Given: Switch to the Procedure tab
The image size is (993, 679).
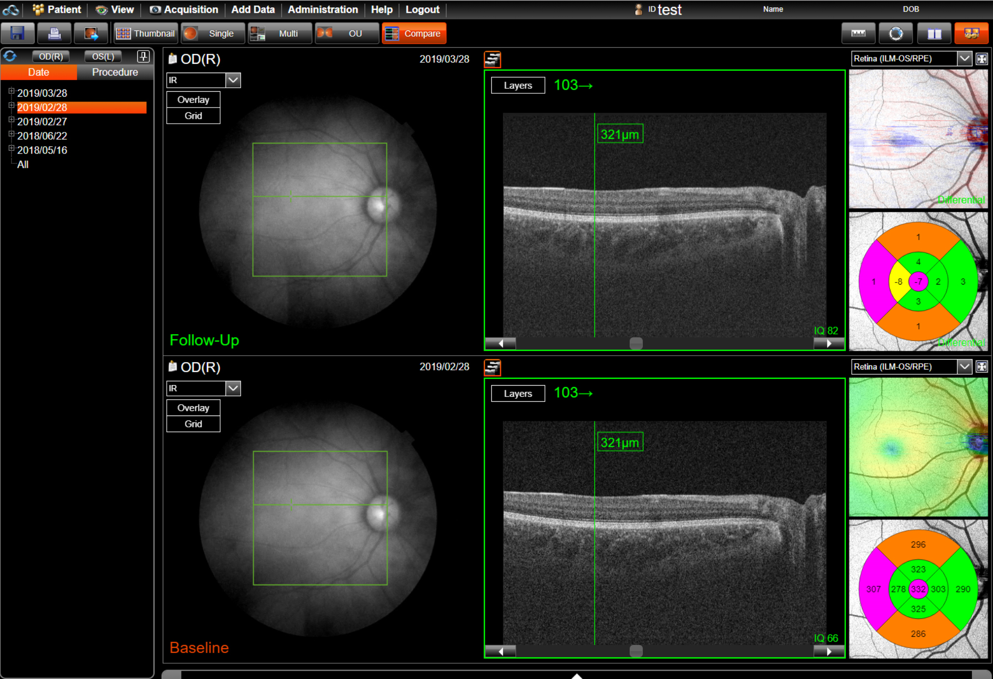Looking at the screenshot, I should tap(115, 72).
